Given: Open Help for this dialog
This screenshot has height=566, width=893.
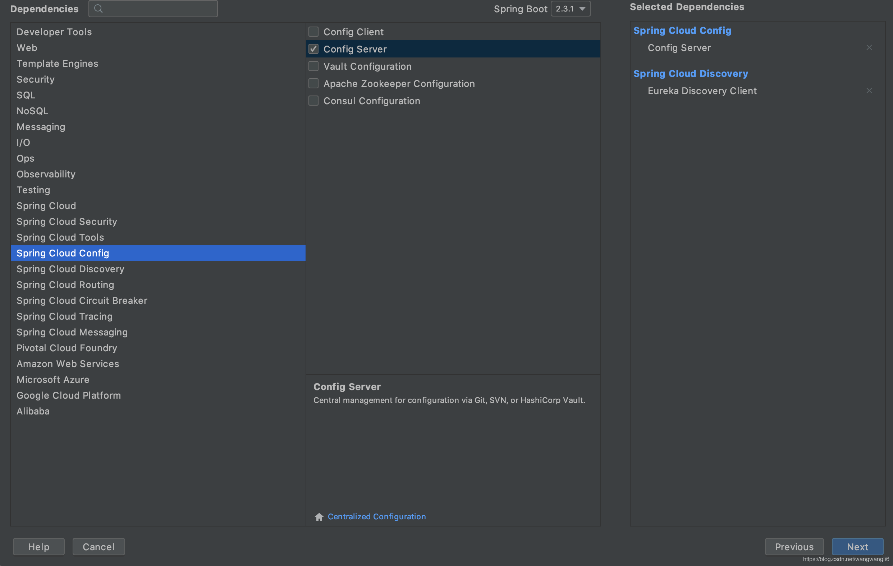Looking at the screenshot, I should [38, 547].
